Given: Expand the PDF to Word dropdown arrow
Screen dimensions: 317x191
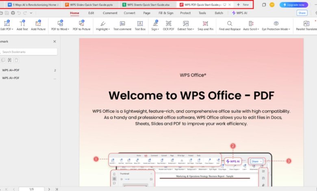Looking at the screenshot, I should tap(68, 29).
